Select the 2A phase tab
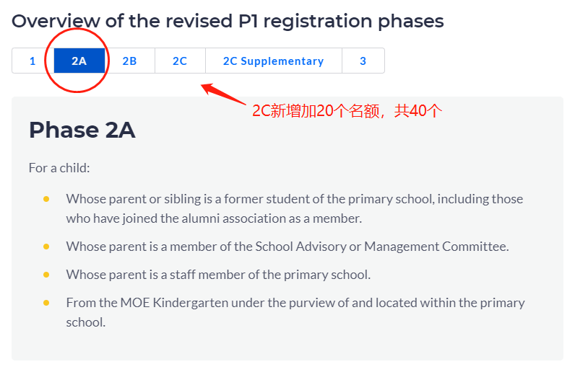 [x=79, y=61]
